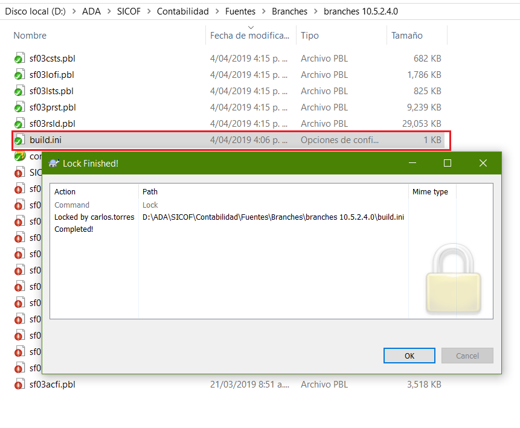Click the OK button in Lock dialog
Screen dimensions: 520x428
click(x=409, y=356)
